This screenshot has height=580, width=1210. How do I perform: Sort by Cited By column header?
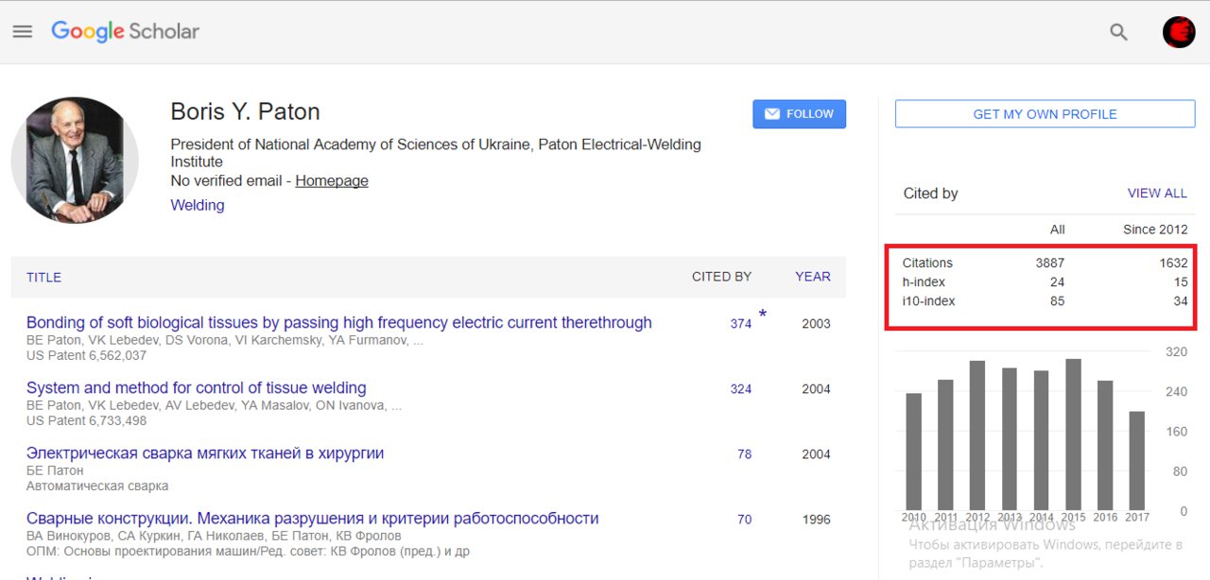[721, 277]
